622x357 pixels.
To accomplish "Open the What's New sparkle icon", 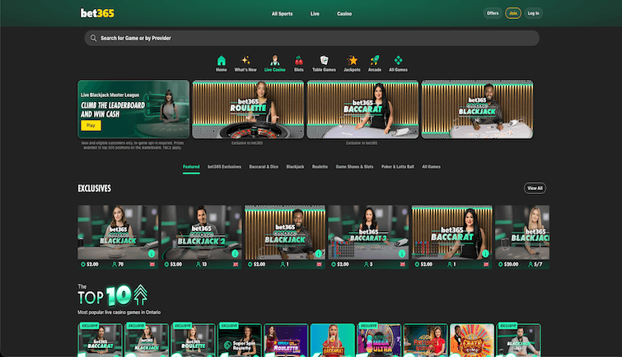I will tap(246, 60).
